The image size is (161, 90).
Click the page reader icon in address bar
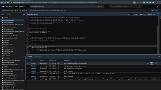(134, 3)
